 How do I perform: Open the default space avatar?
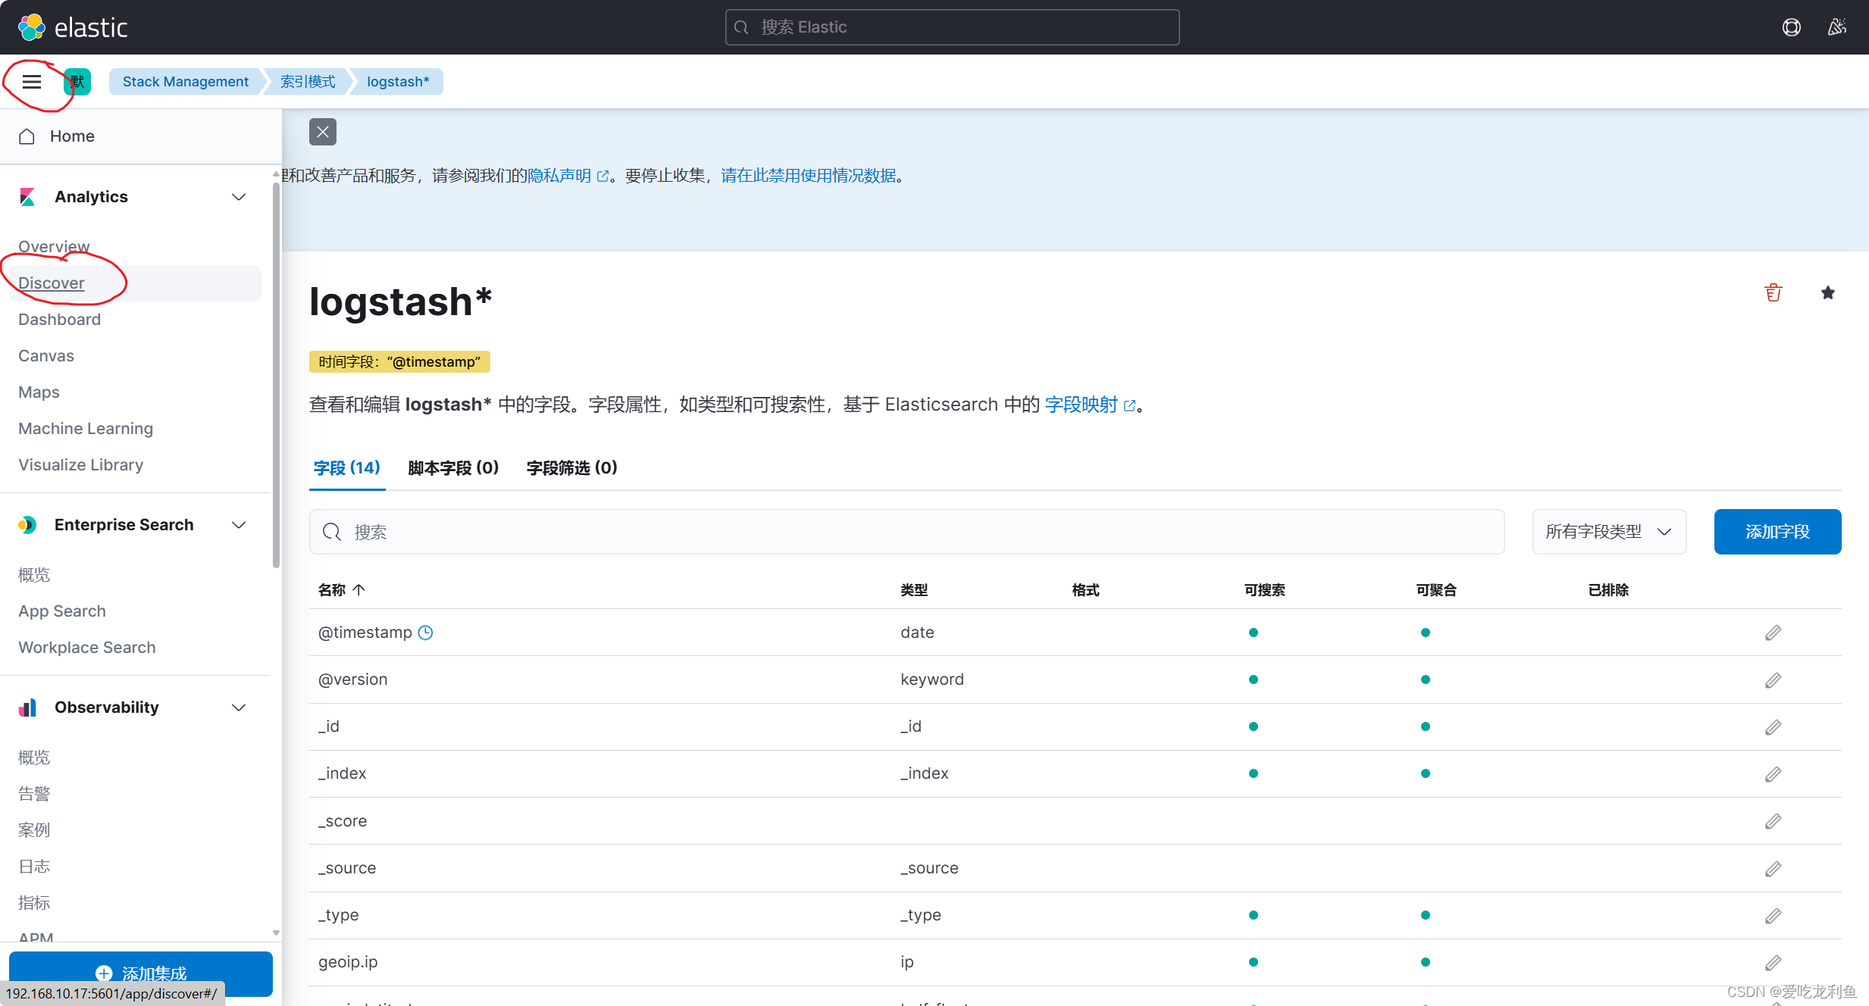(77, 82)
